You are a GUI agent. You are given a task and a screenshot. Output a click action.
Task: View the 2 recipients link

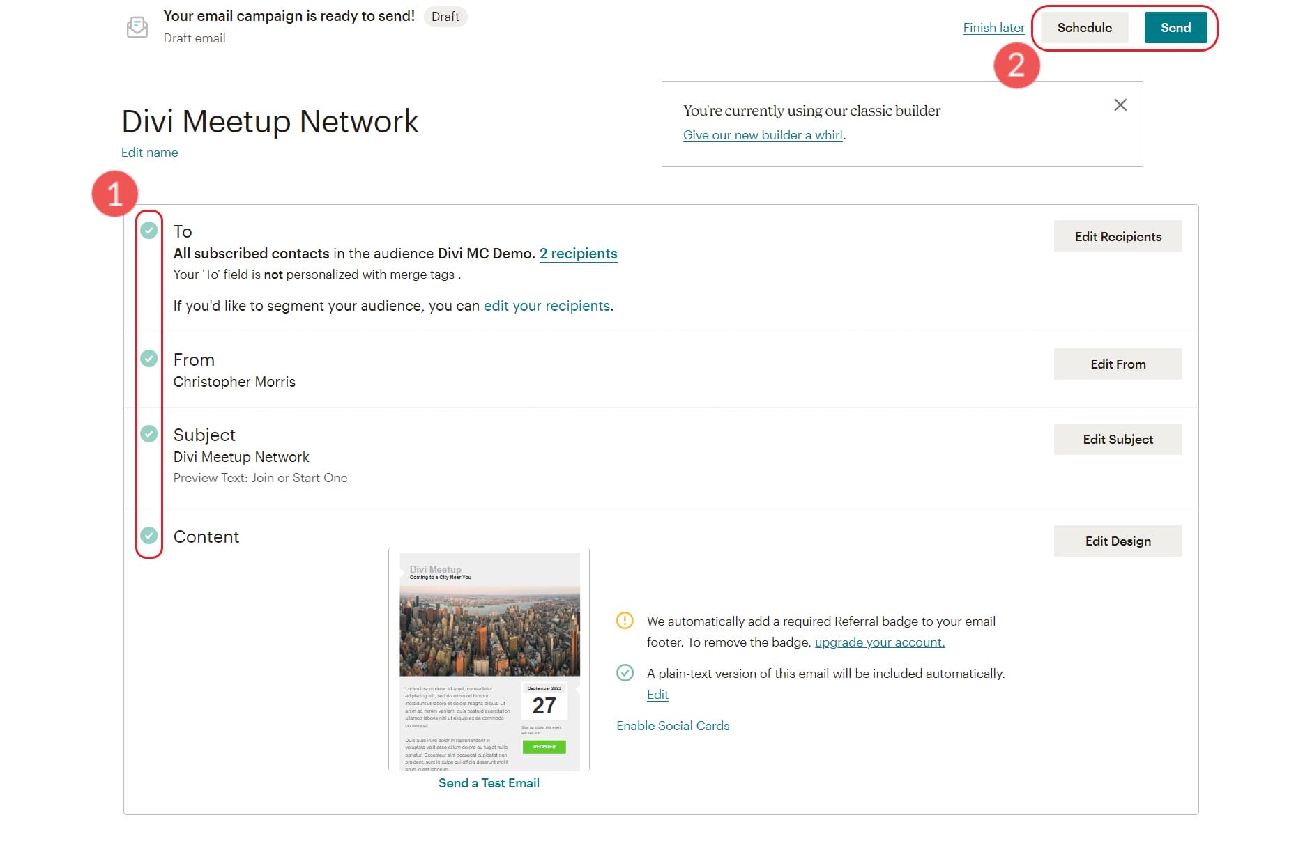578,253
